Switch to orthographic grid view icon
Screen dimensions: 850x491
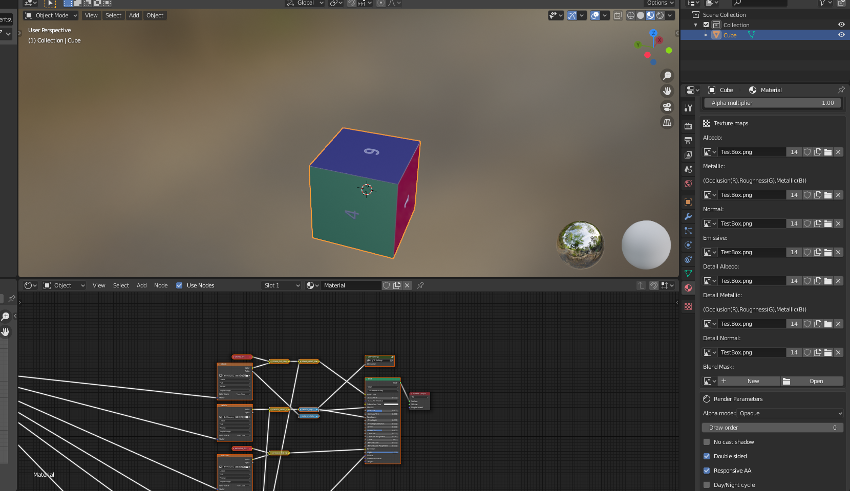point(667,123)
